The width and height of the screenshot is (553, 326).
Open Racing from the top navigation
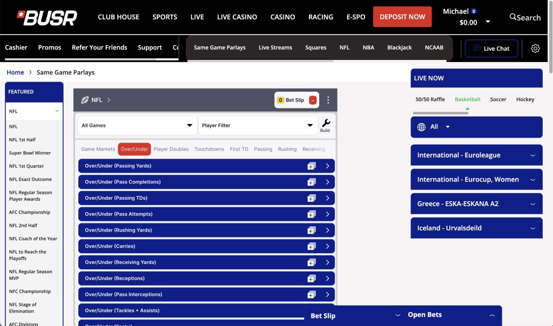(321, 17)
